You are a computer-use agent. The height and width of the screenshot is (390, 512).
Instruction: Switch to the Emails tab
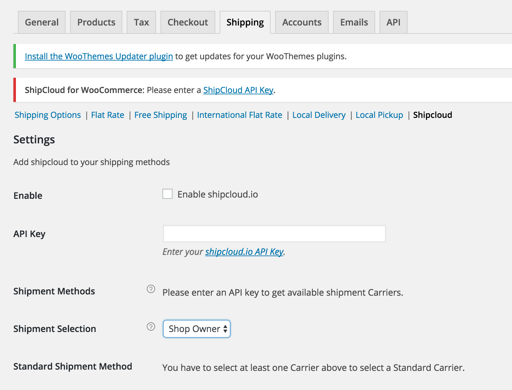354,22
